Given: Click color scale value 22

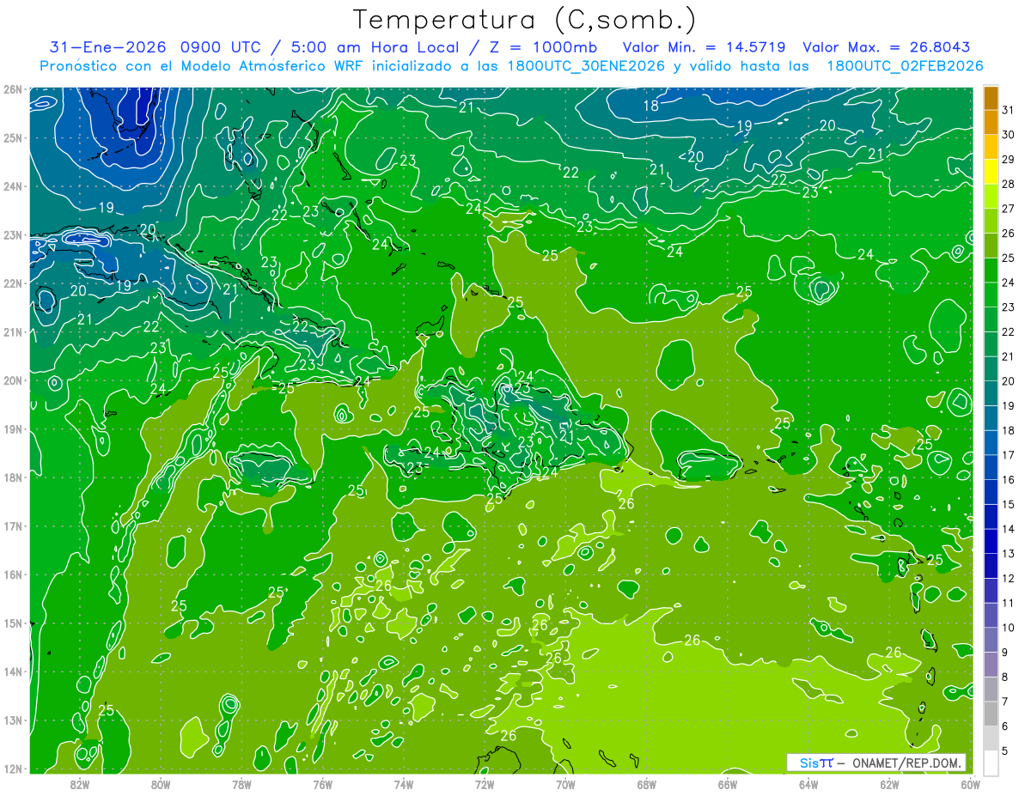Looking at the screenshot, I should (1009, 331).
